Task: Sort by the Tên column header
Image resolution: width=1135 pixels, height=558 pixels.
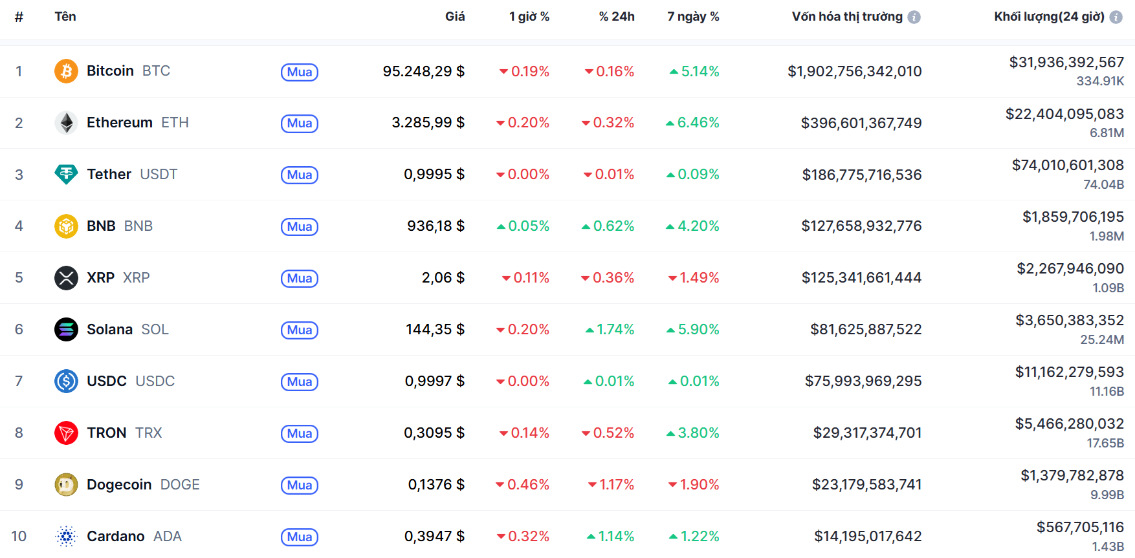Action: point(65,17)
